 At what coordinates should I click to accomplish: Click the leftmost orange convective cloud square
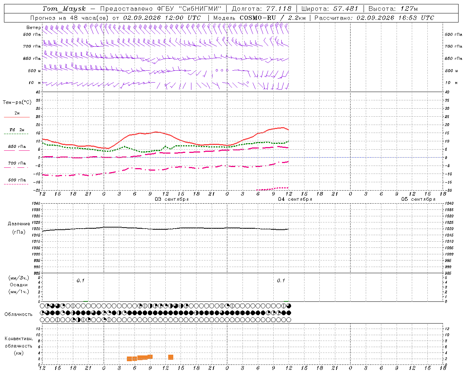[129, 359]
